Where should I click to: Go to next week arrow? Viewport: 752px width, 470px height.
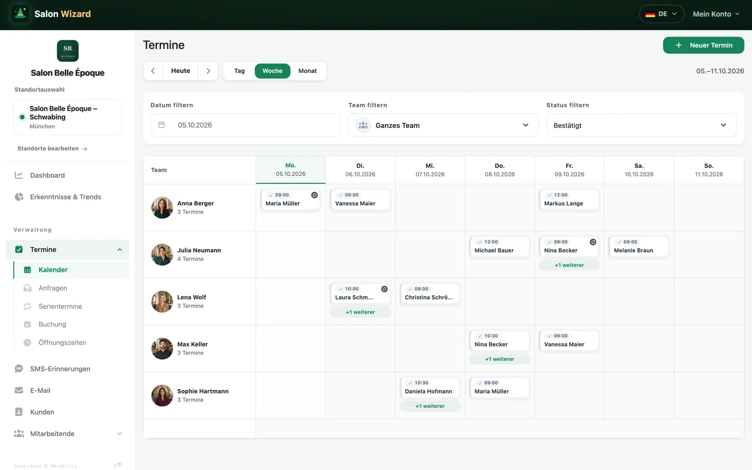[208, 71]
